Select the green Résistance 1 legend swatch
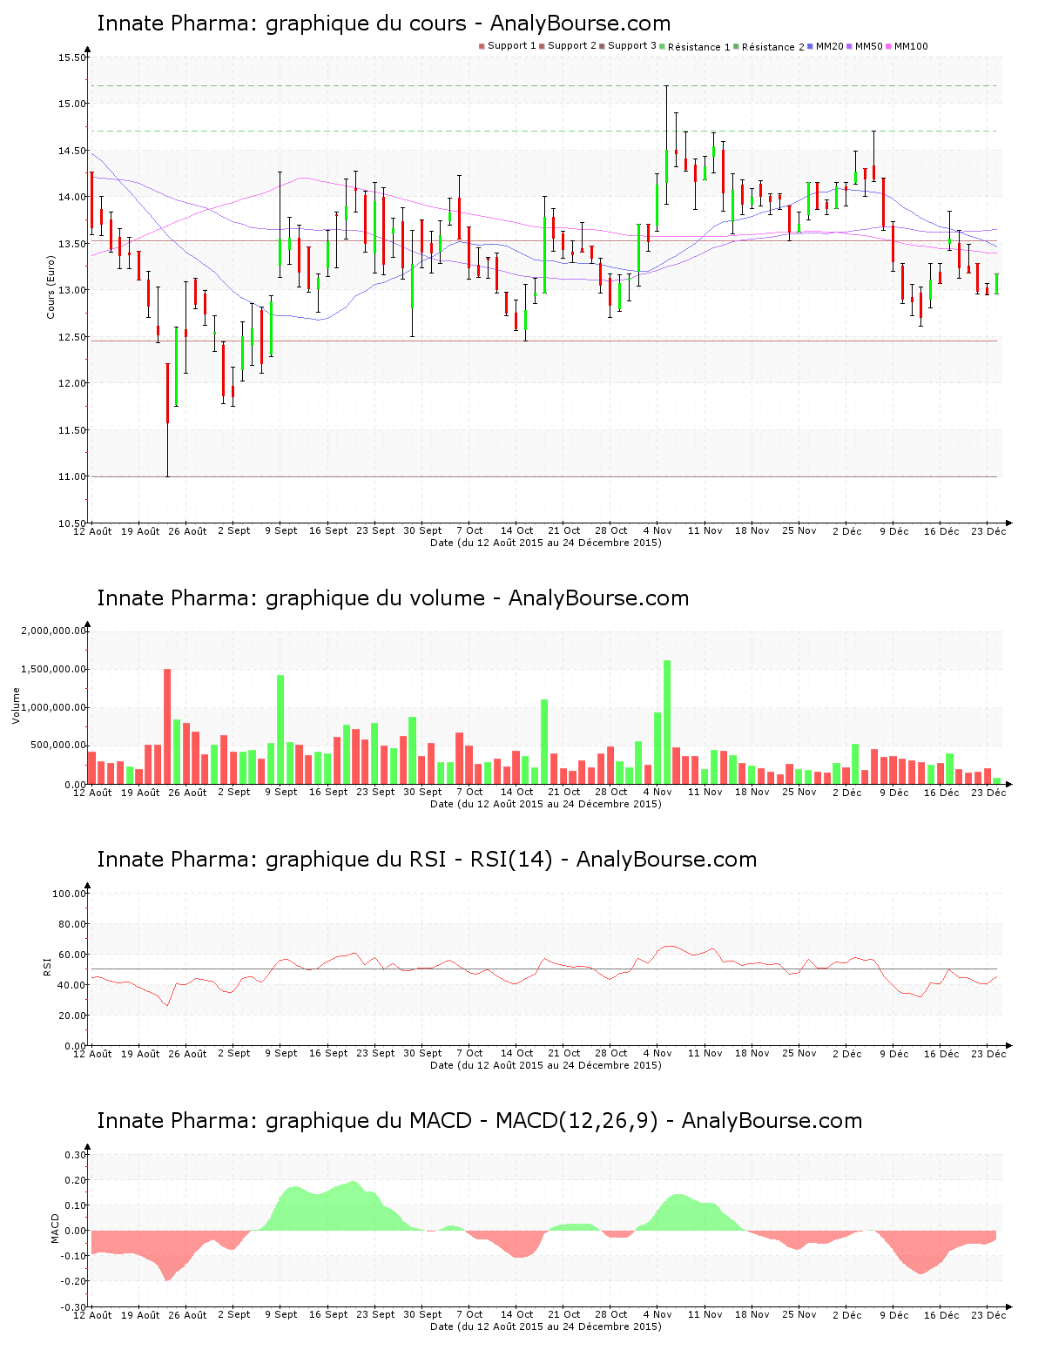 pos(663,46)
